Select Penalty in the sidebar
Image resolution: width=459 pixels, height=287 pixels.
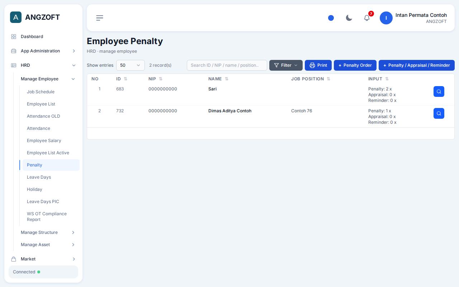51,165
